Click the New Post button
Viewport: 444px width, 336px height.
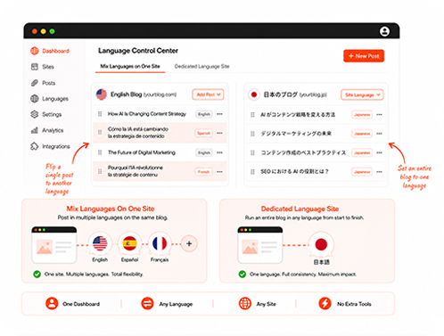click(x=364, y=56)
